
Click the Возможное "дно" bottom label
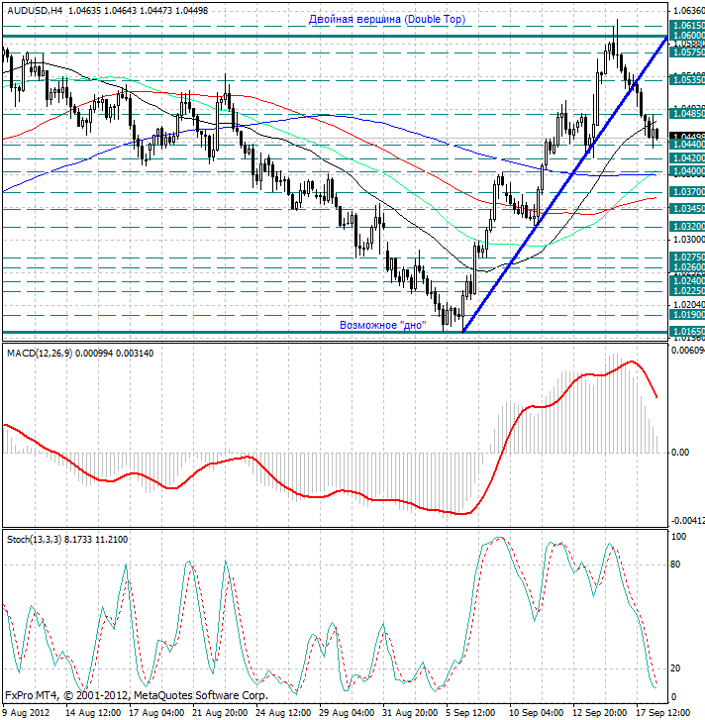[x=383, y=325]
